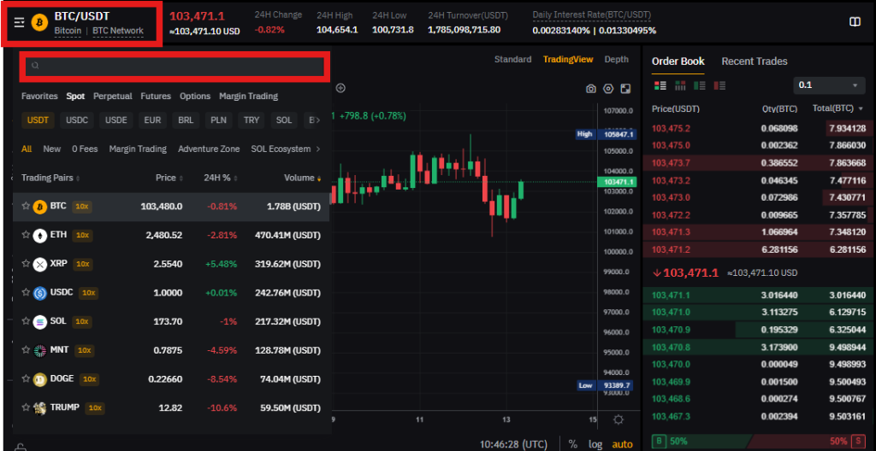Favorite MNT with its star icon
This screenshot has width=876, height=451.
tap(25, 349)
